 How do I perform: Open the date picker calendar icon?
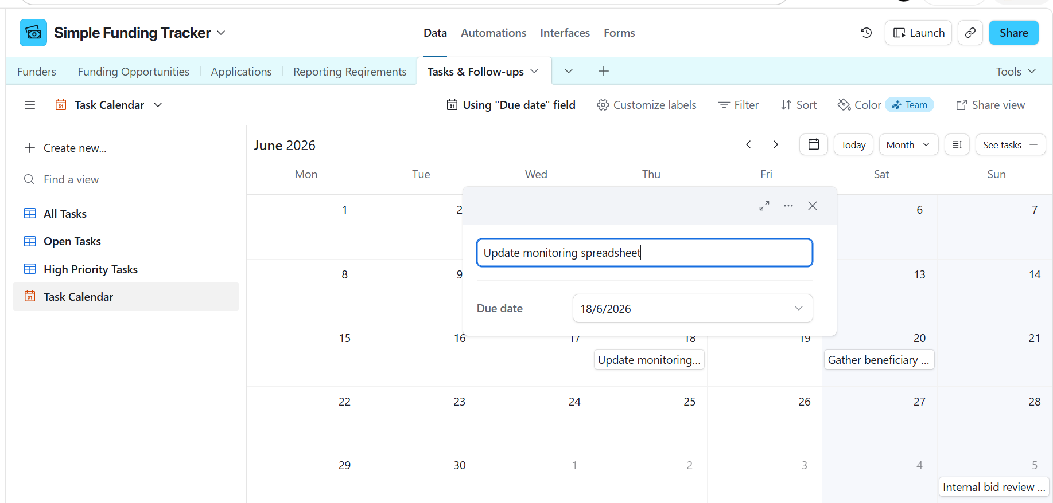(814, 144)
